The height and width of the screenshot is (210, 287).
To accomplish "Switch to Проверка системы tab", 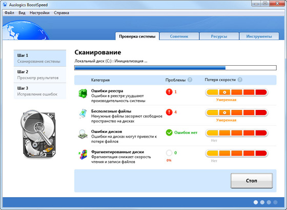I will [137, 36].
